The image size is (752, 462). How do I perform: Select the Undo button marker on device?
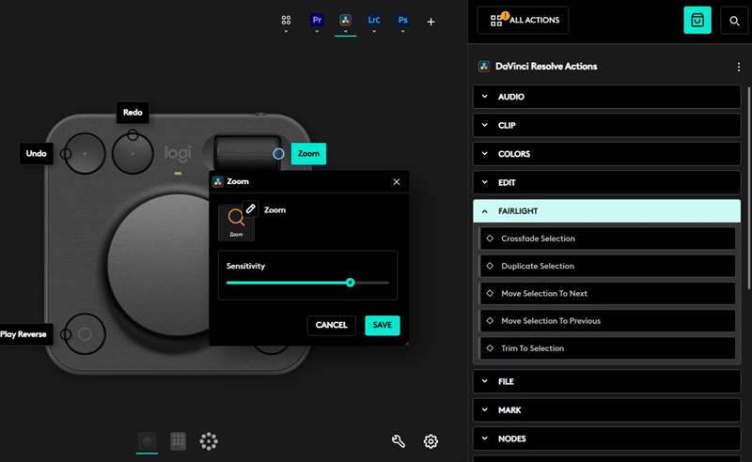[66, 153]
